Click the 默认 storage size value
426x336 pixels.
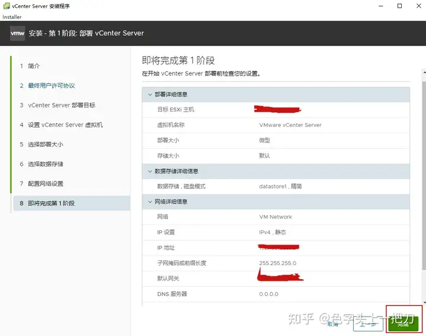(264, 156)
